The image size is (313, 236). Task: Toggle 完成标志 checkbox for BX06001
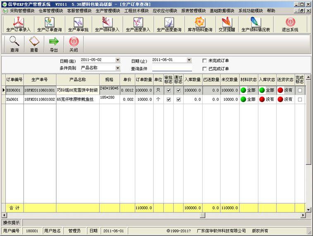click(x=300, y=90)
